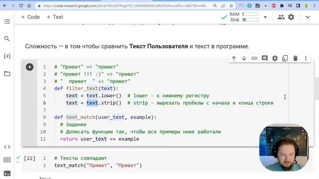319x179 pixels.
Task: Click the execution count [22] of cell
Action: pyautogui.click(x=30, y=158)
